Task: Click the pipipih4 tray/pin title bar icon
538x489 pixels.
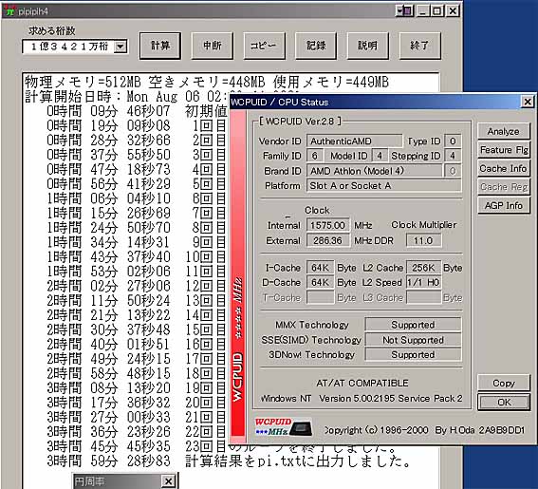Action: coord(404,11)
